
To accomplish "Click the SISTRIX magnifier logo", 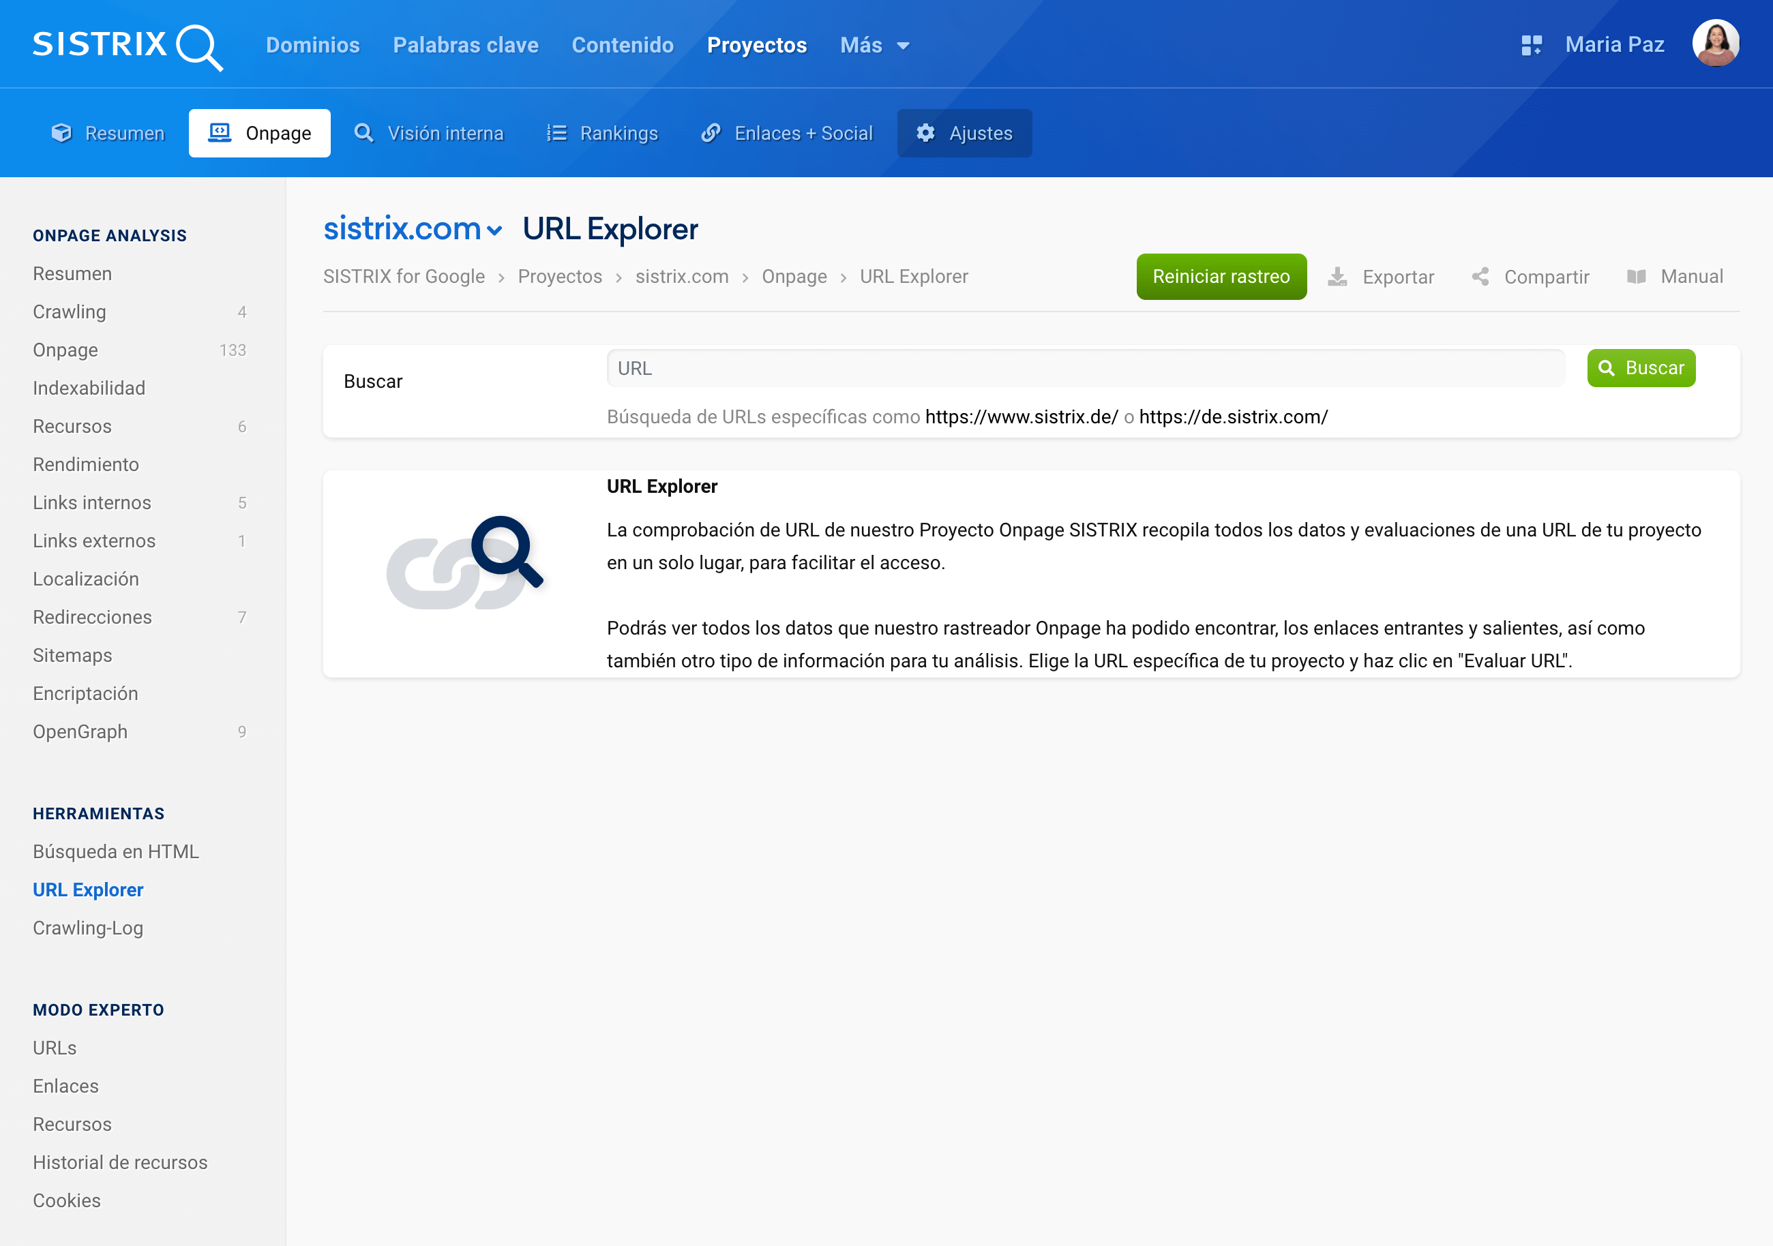I will 198,46.
